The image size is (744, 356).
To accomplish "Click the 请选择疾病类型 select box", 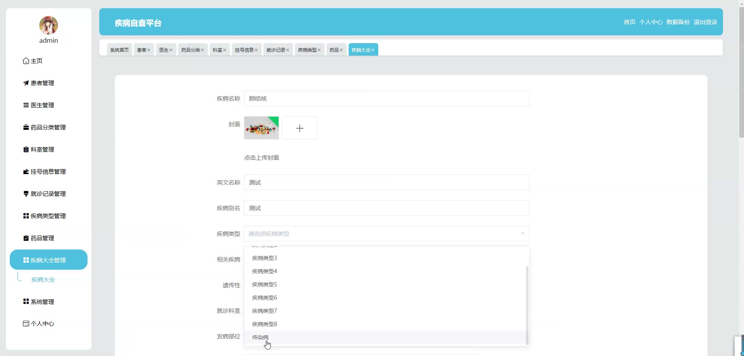I will point(387,234).
